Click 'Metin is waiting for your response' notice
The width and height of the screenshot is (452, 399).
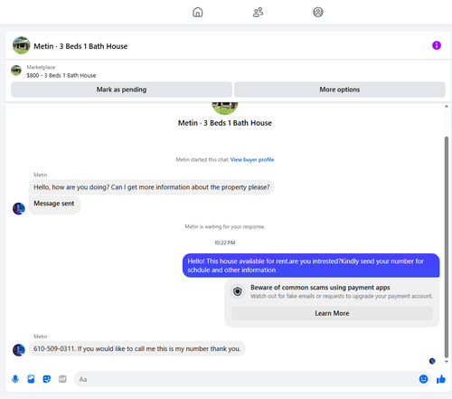(x=225, y=227)
